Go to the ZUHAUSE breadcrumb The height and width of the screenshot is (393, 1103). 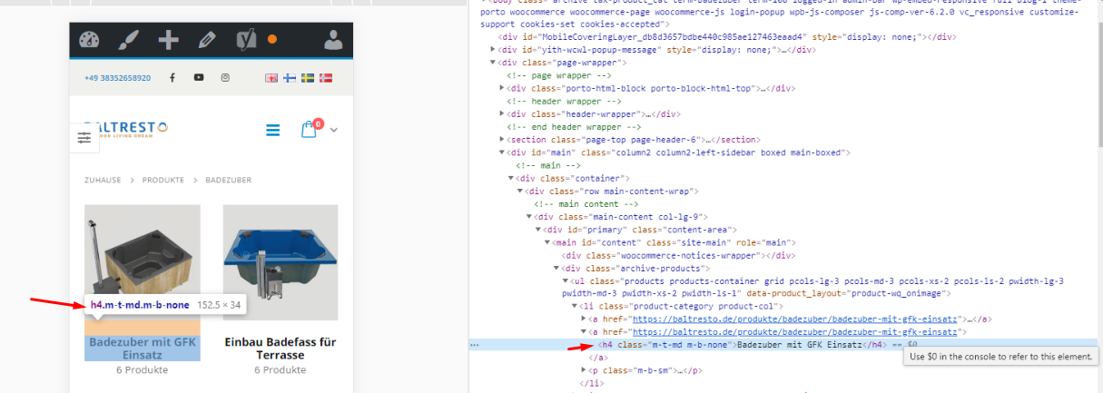pos(103,181)
